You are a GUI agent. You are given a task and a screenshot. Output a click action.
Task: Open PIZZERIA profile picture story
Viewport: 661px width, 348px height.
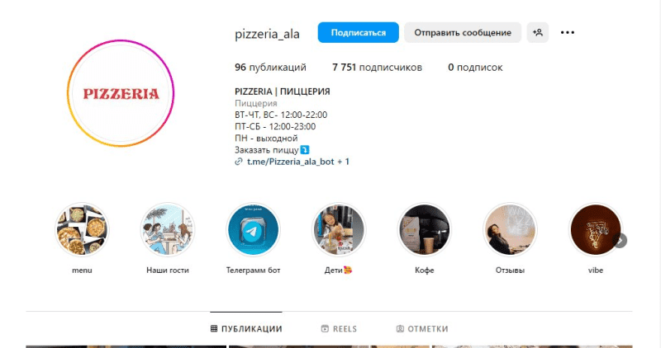(x=121, y=93)
